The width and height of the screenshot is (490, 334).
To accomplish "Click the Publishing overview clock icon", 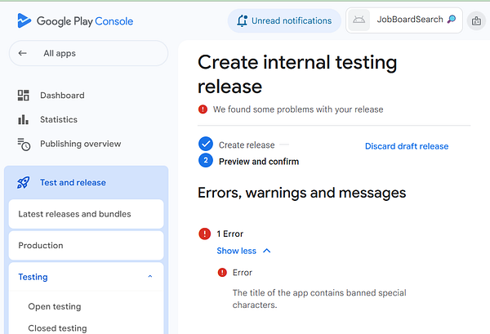I will [x=24, y=144].
